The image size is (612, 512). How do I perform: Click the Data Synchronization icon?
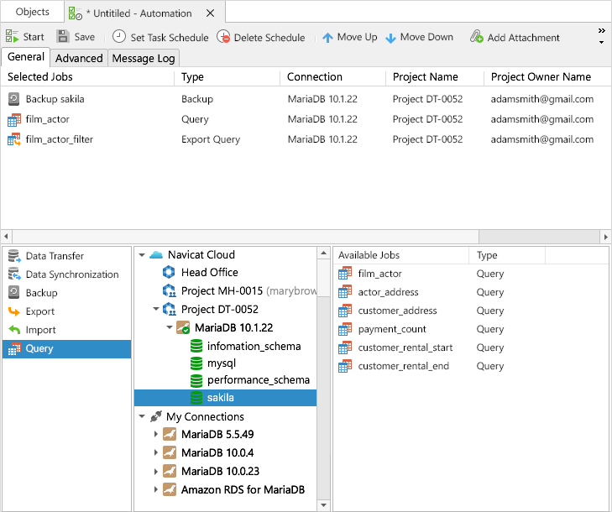pos(14,274)
